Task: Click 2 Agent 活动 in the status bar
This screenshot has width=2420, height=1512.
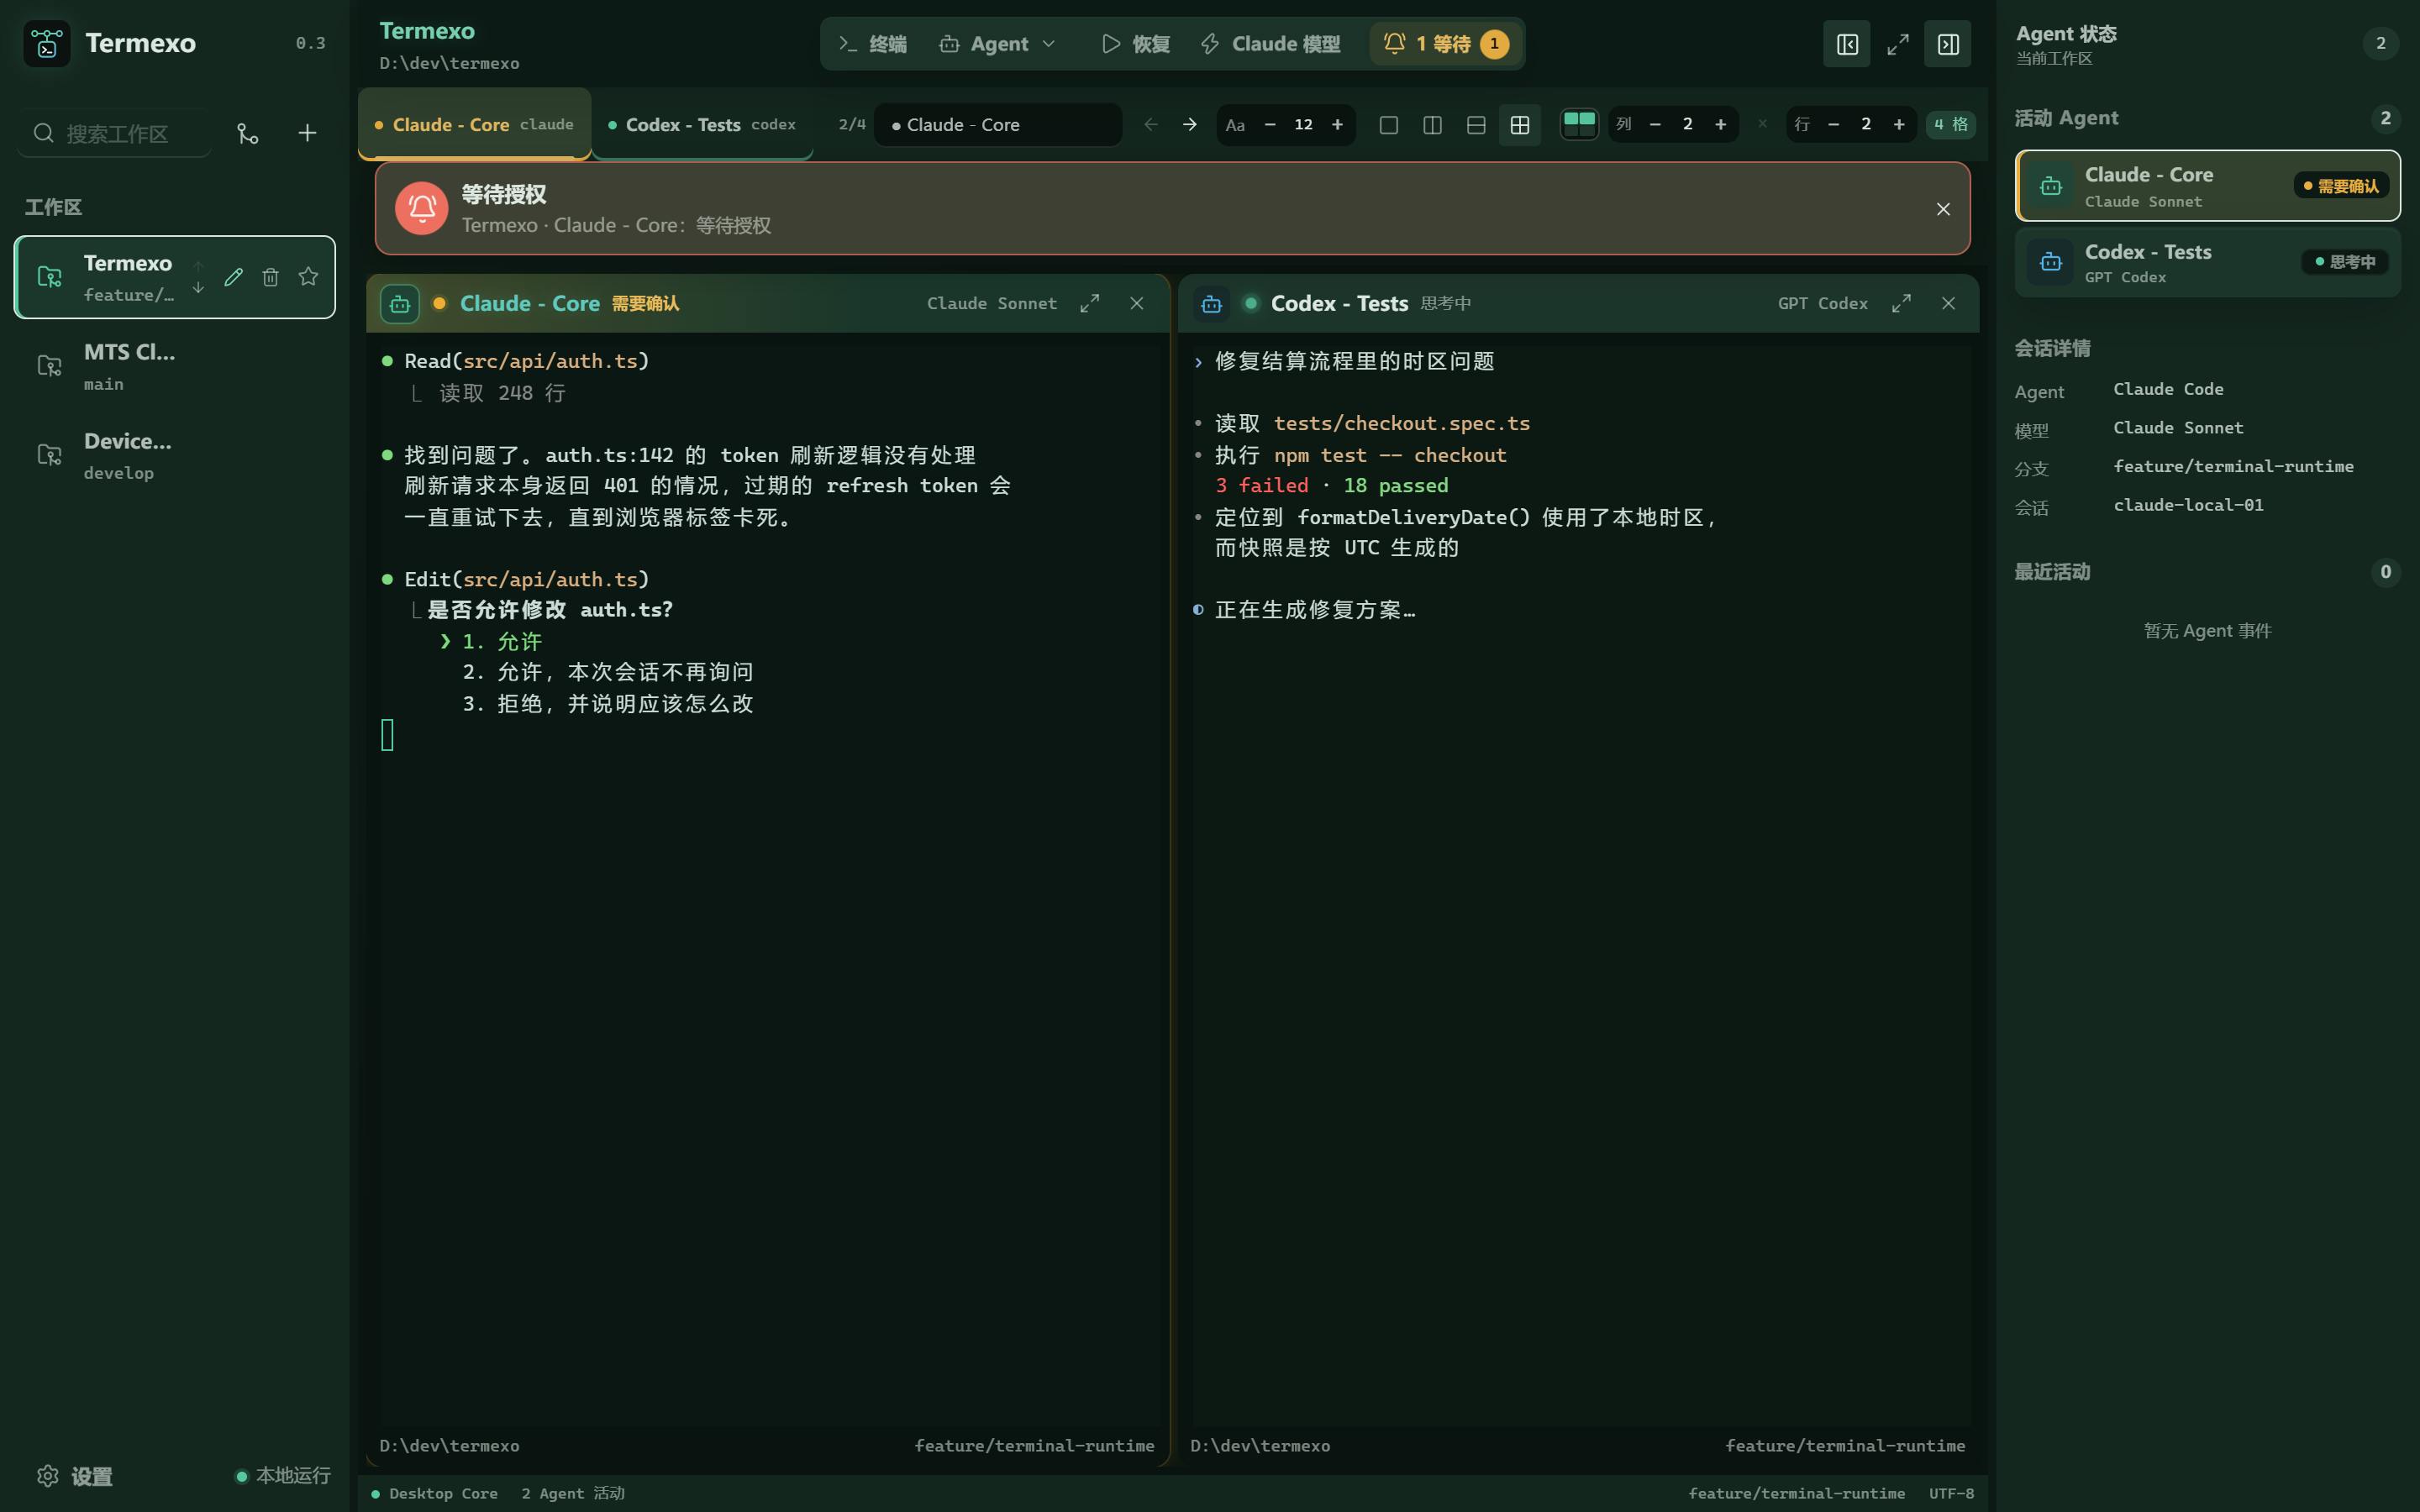Action: (x=573, y=1493)
